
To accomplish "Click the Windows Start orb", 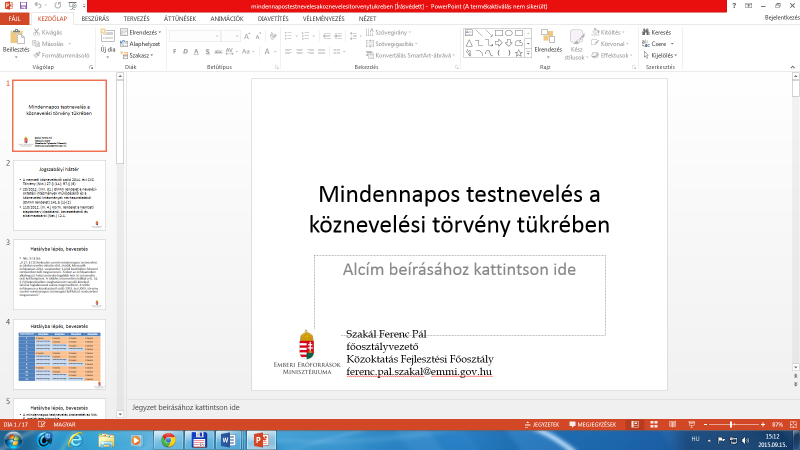I will pyautogui.click(x=13, y=440).
